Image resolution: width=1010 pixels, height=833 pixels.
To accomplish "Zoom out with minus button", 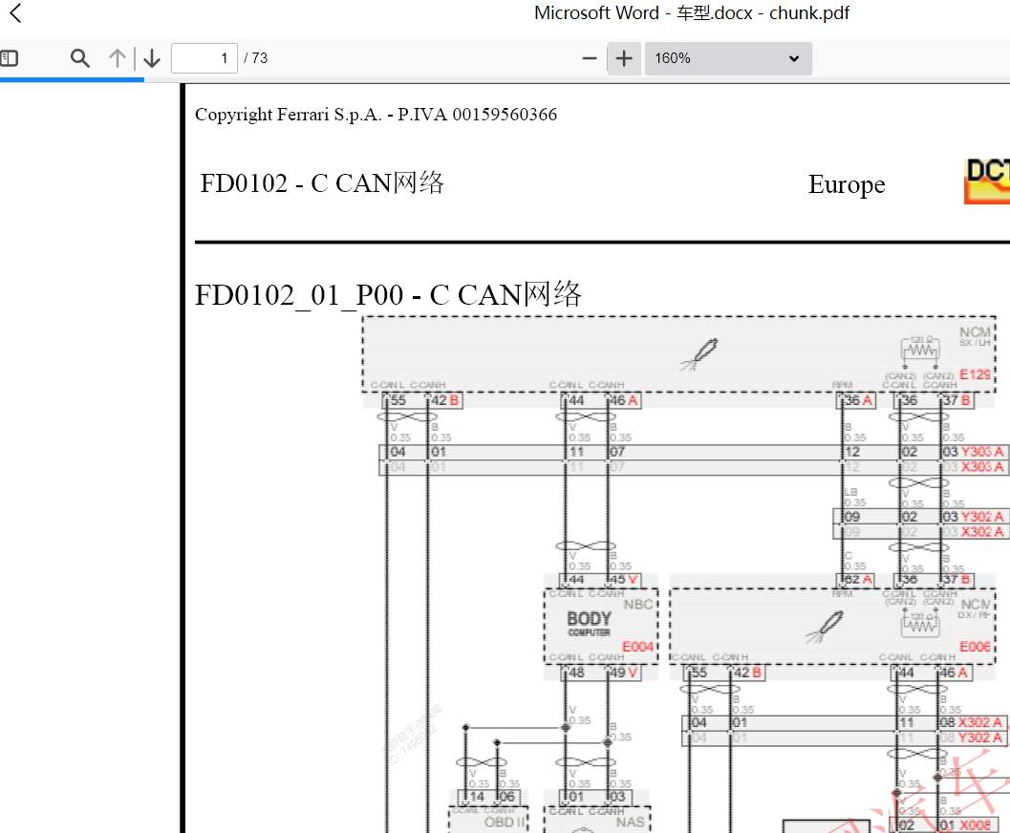I will tap(590, 58).
